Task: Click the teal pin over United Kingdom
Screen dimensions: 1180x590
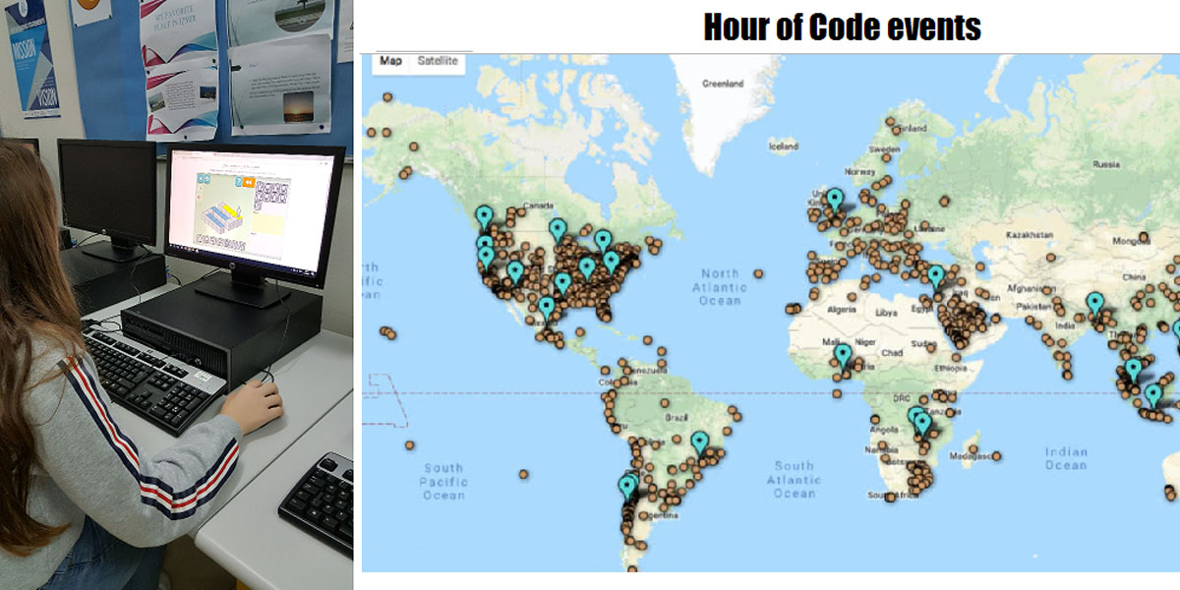Action: point(834,200)
